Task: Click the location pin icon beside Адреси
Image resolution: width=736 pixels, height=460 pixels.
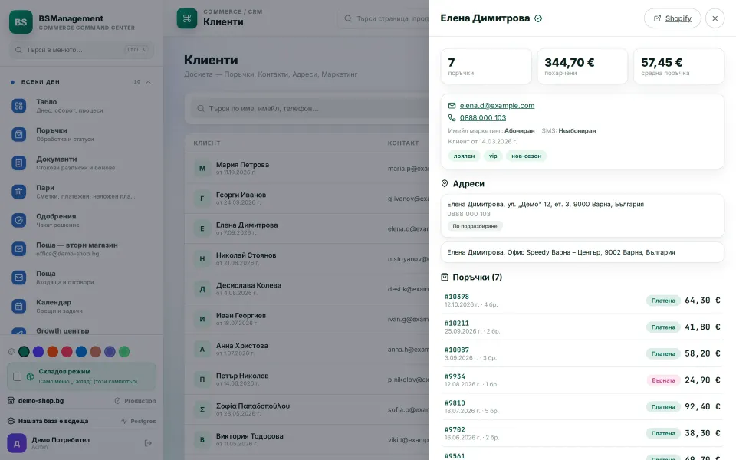Action: tap(445, 183)
